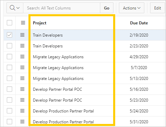
Task: Open row actions menu for 5/16/2020 row
Action: 22,89
